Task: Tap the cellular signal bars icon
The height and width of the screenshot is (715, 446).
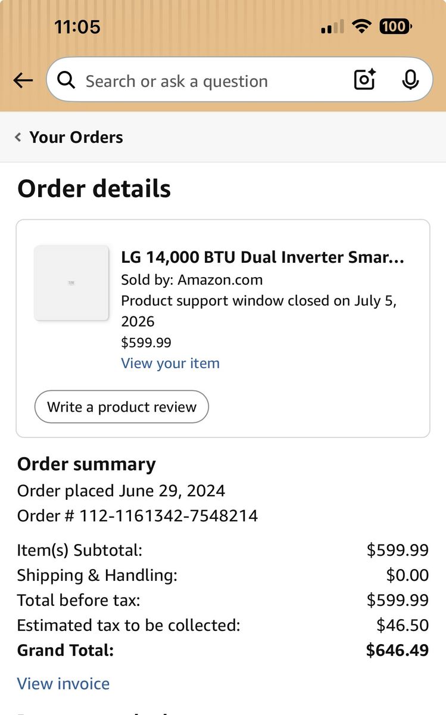Action: (332, 27)
